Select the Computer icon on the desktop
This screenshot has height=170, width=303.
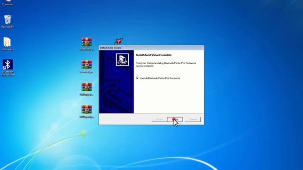[8, 3]
